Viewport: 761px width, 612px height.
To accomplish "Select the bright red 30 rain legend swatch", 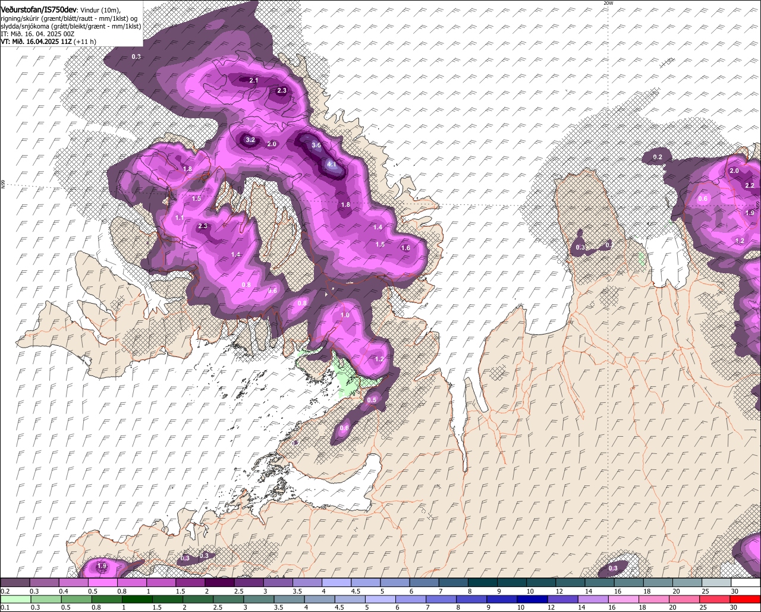I will tap(746, 600).
